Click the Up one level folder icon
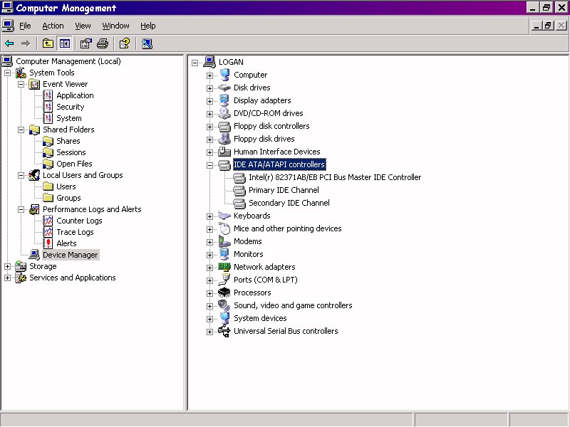Screen dimensions: 570x427 [x=48, y=43]
